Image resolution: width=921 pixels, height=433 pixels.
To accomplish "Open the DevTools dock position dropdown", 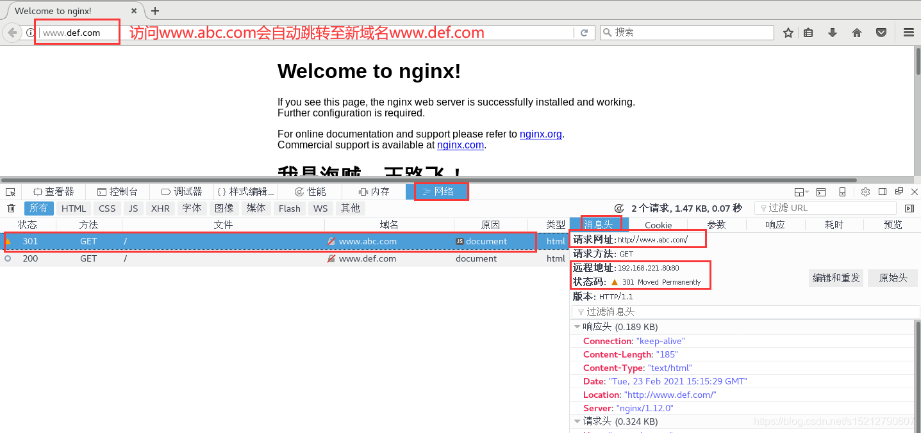I will (x=800, y=191).
